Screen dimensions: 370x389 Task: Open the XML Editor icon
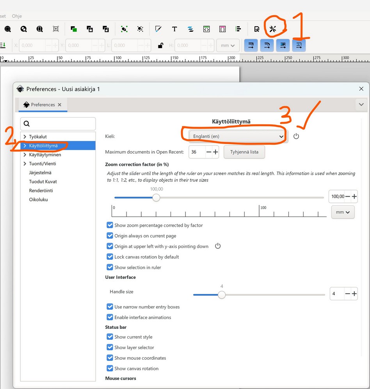click(x=206, y=29)
